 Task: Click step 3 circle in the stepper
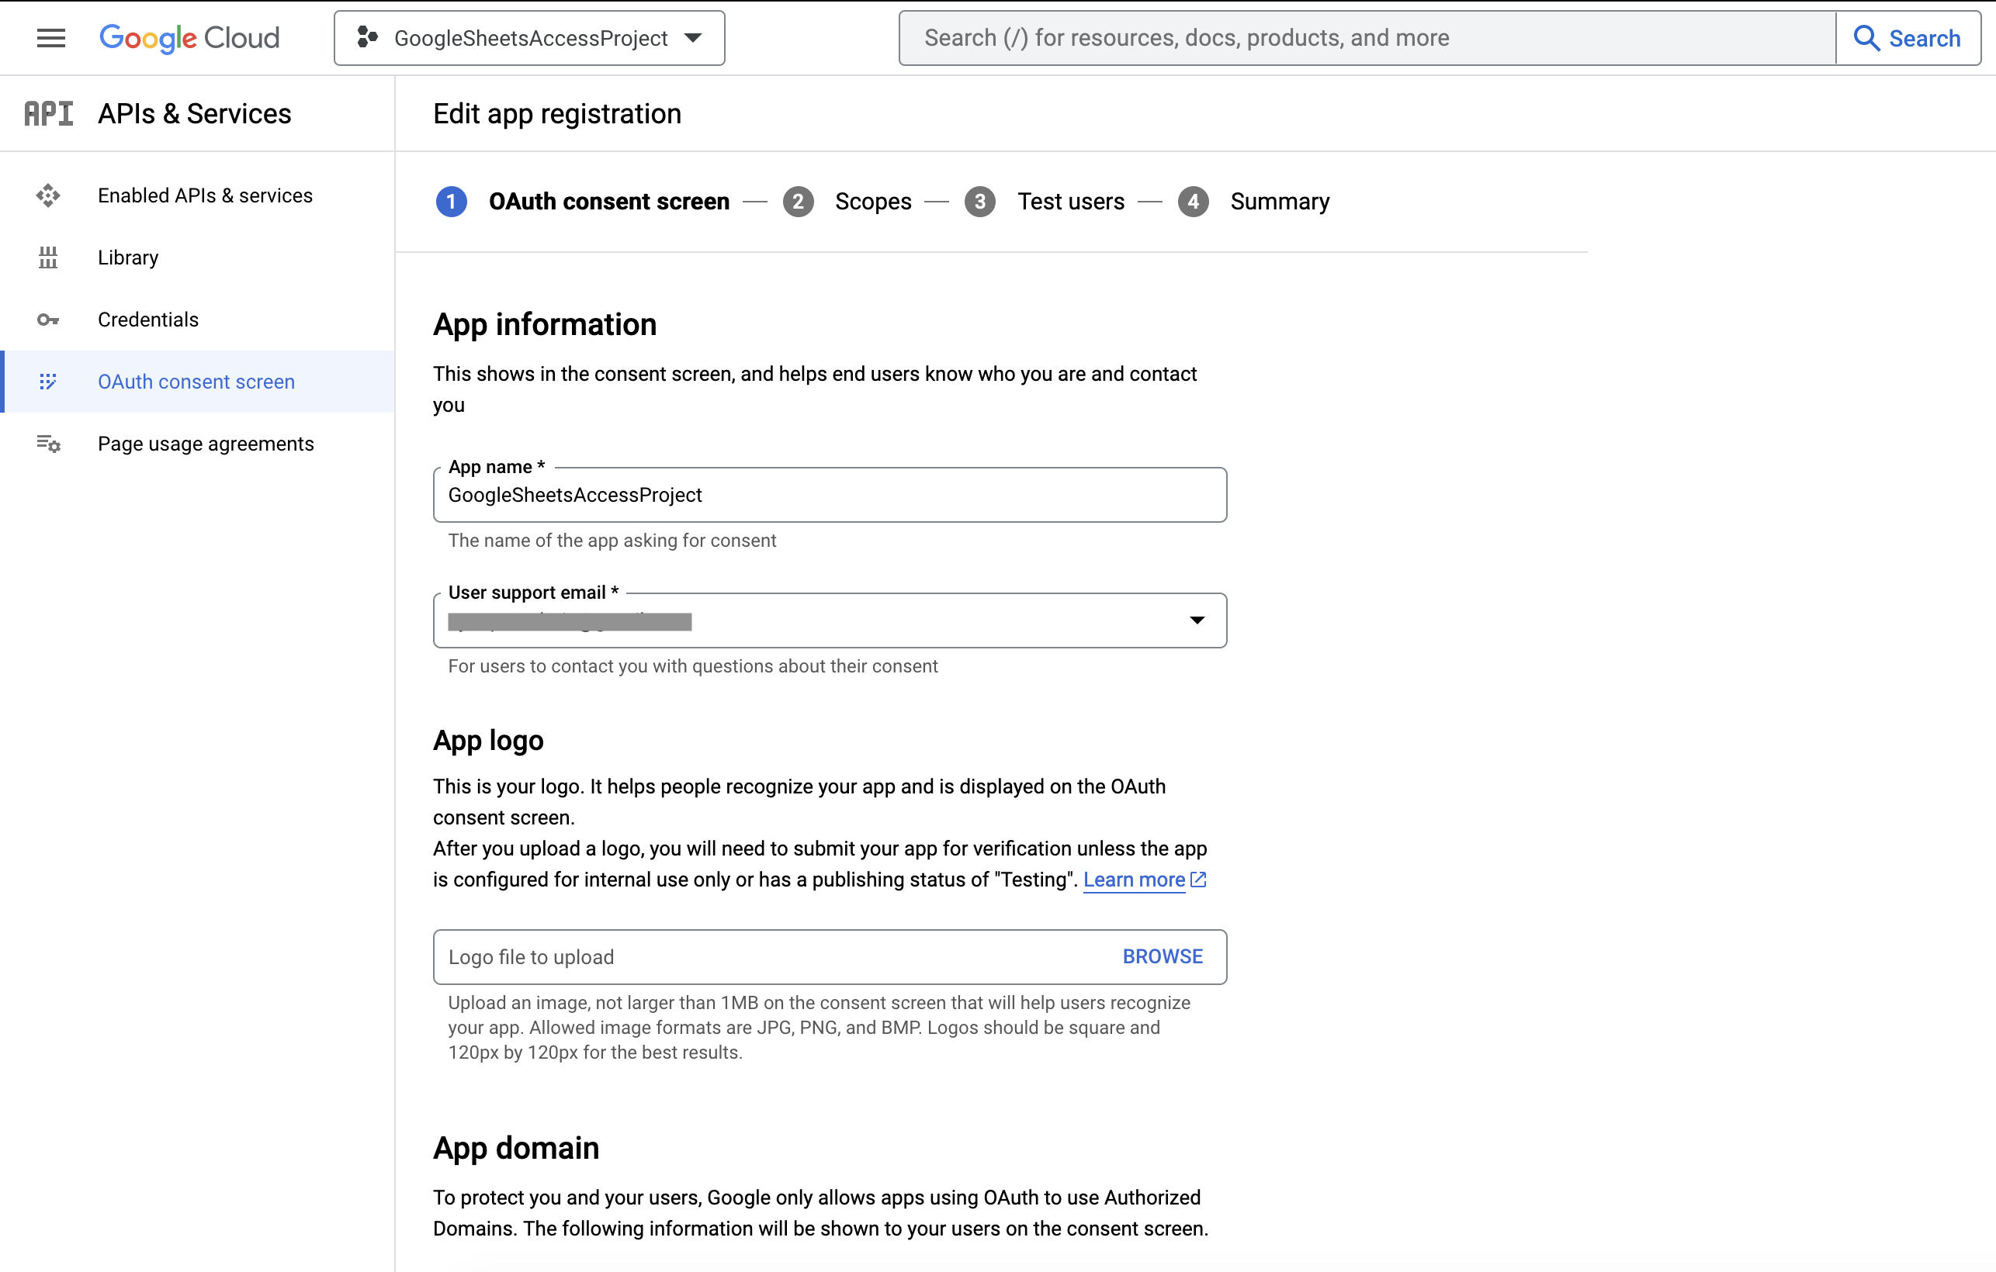click(x=980, y=202)
